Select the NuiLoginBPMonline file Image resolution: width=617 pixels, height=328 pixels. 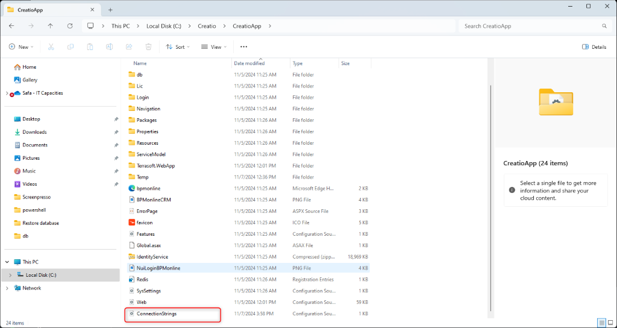(247, 268)
